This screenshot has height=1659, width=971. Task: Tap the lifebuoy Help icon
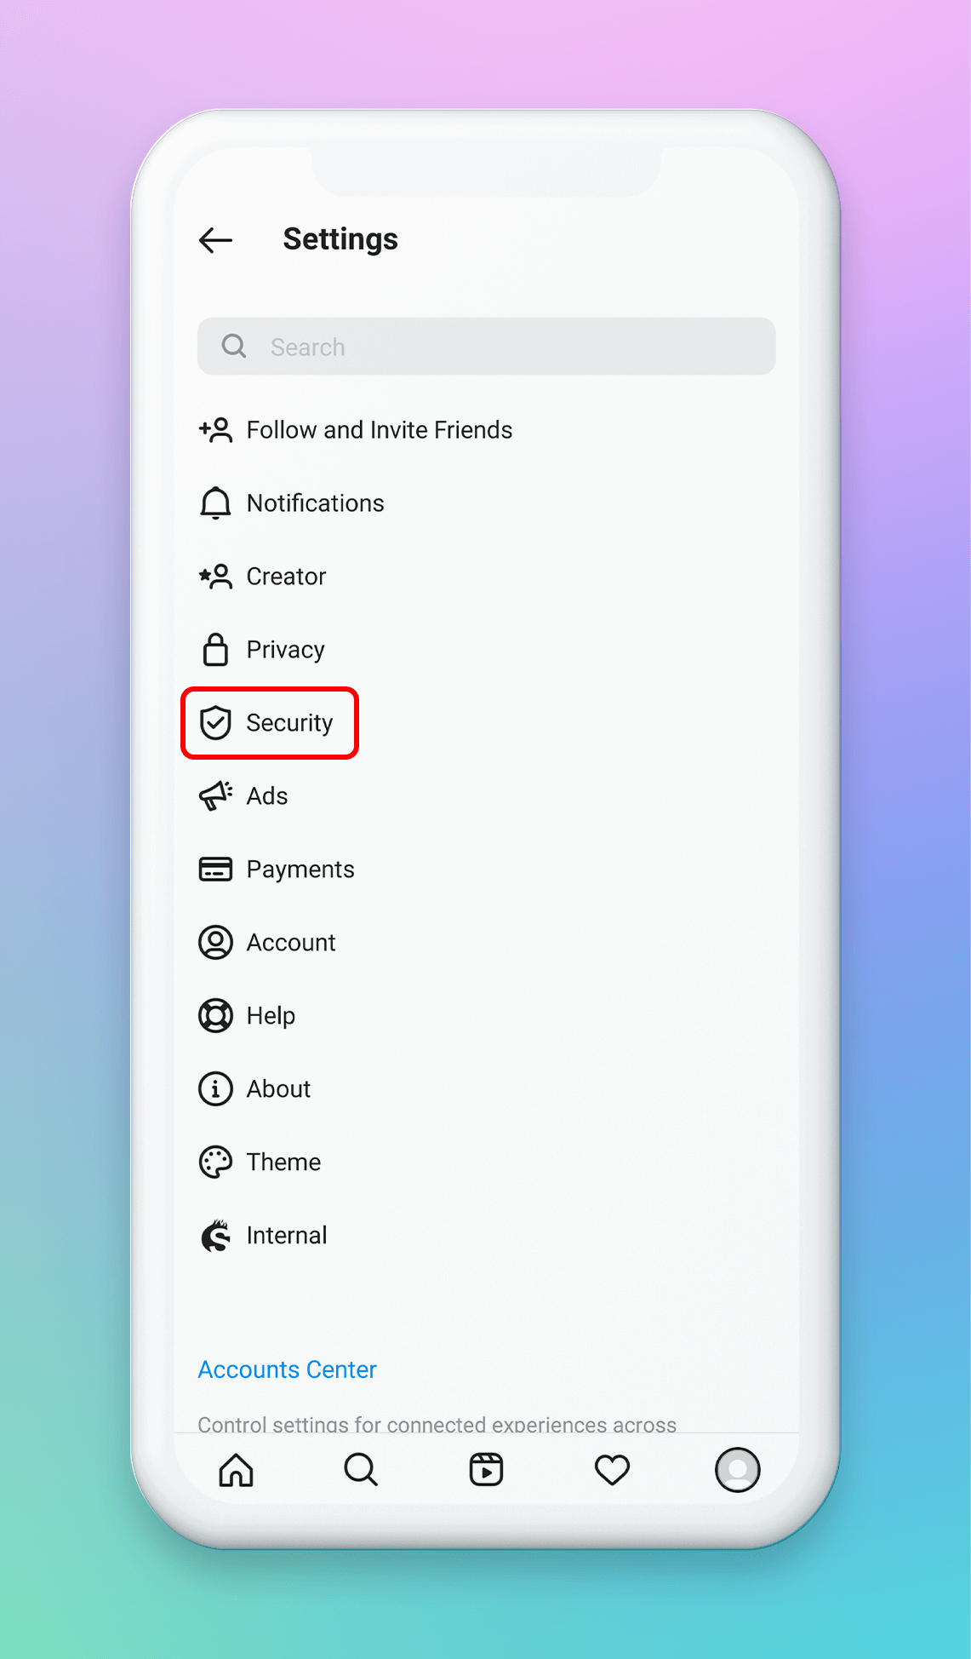(x=215, y=1016)
